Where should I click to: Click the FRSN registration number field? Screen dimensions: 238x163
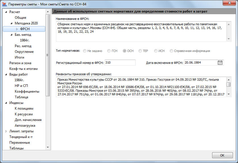pos(120,63)
